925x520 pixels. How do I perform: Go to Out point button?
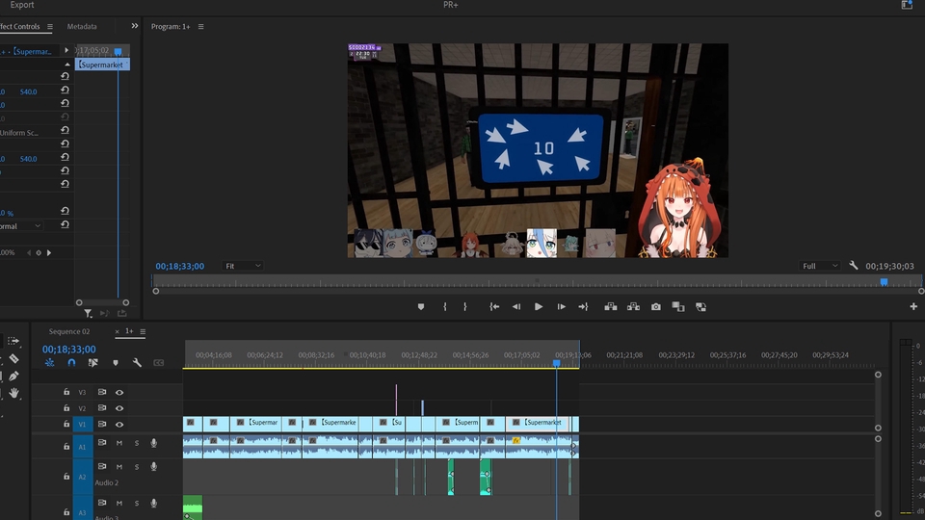pyautogui.click(x=584, y=306)
